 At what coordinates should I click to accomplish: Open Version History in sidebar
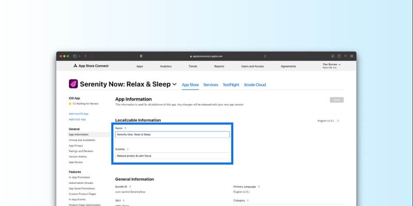(x=78, y=157)
